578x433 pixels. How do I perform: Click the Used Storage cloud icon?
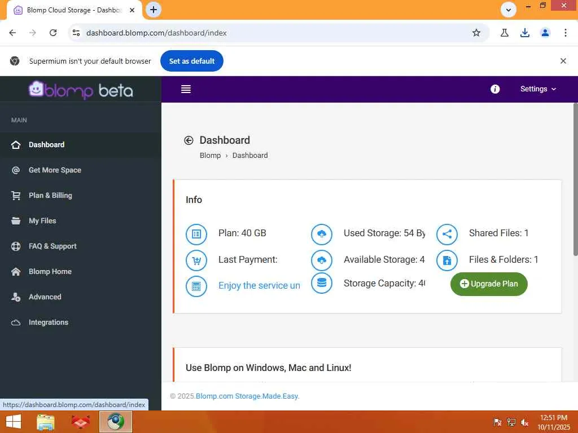pyautogui.click(x=321, y=234)
